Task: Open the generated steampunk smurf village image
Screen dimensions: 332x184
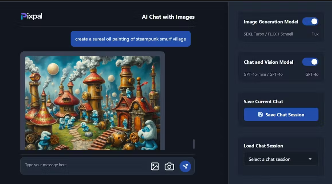Action: [x=93, y=103]
